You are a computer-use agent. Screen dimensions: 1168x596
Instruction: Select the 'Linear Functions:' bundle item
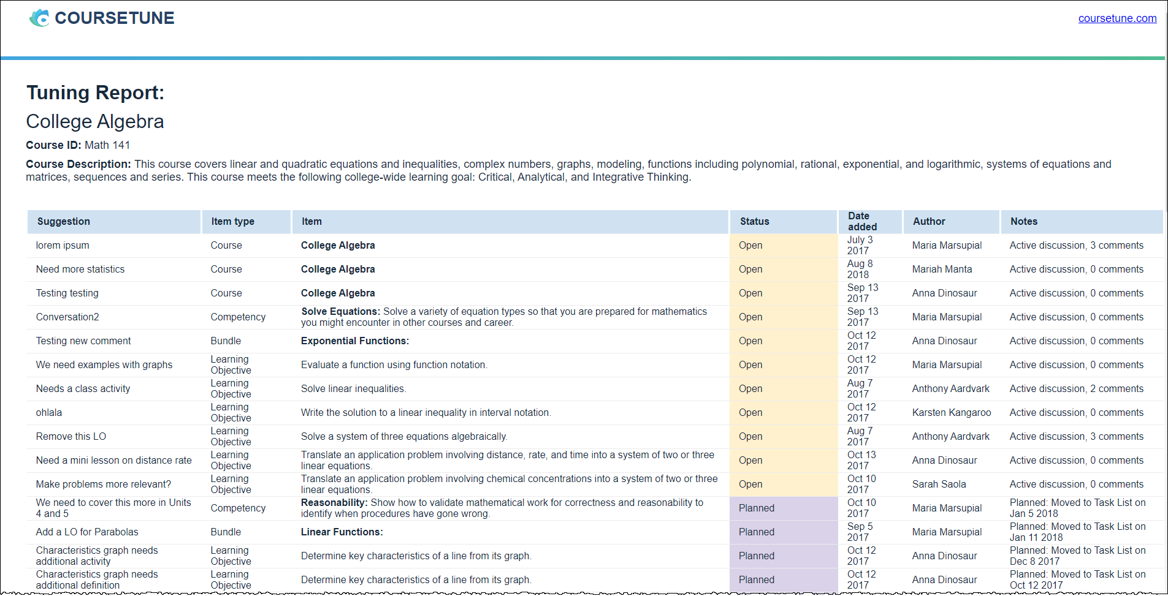point(342,532)
